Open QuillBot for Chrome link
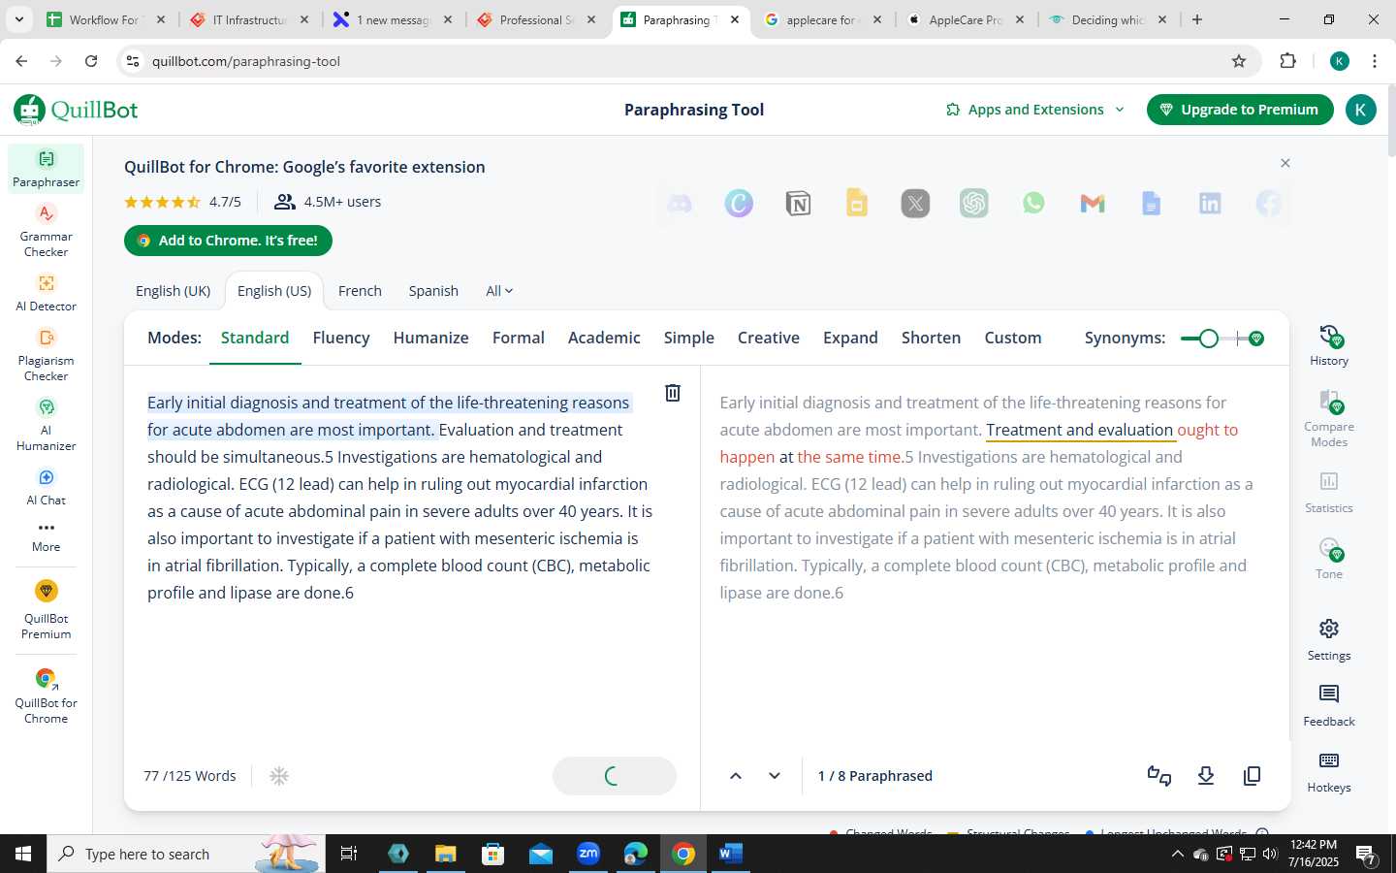Image resolution: width=1396 pixels, height=873 pixels. (x=46, y=696)
